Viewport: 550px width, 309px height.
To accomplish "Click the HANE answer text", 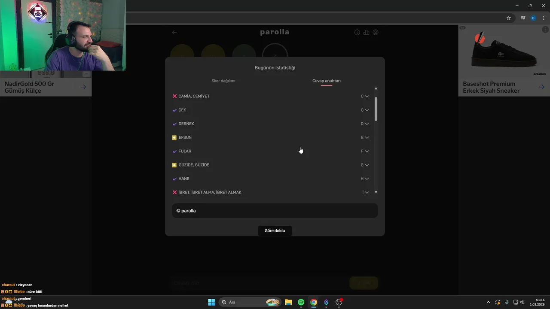I will tap(184, 179).
